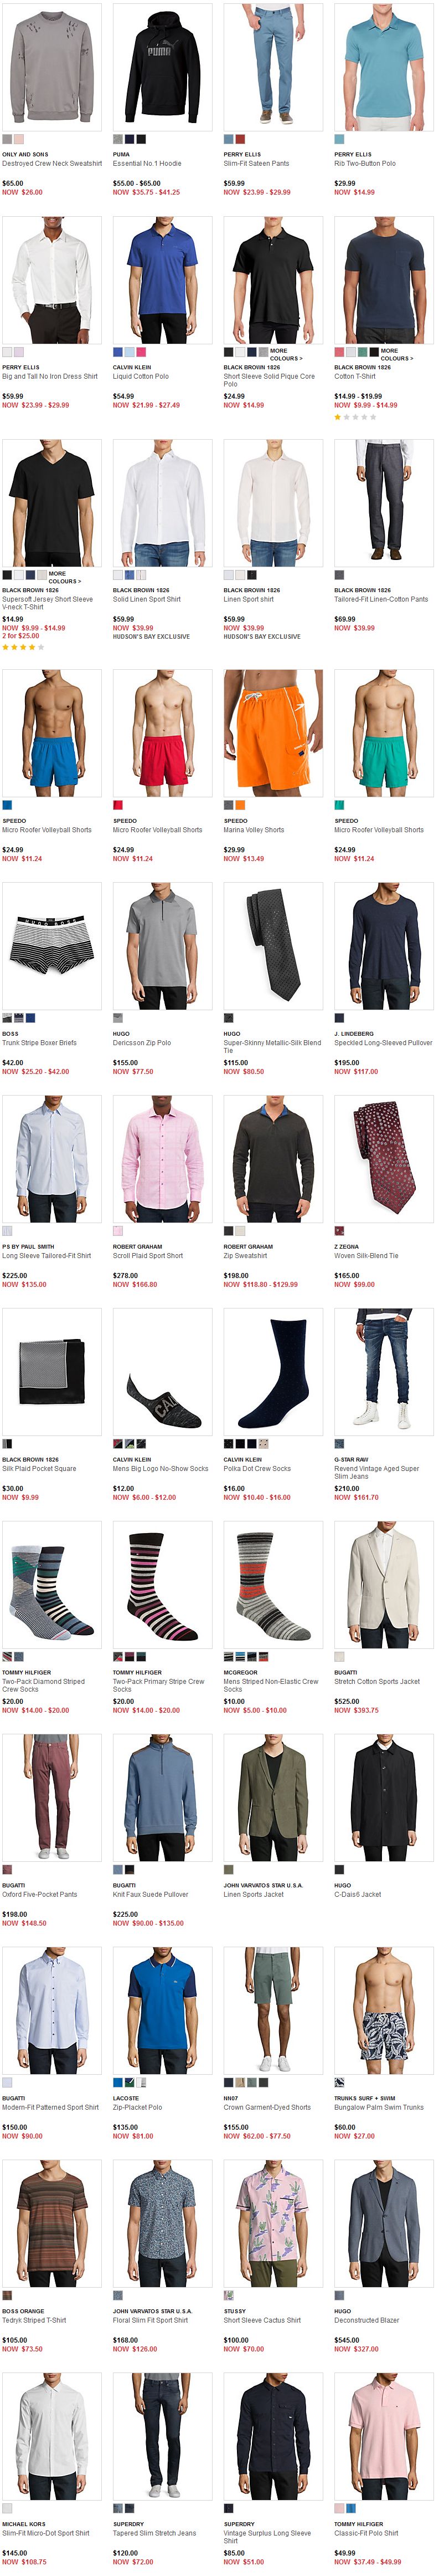Open the Big and Tall No Iron Dress Shirt link

point(50,376)
